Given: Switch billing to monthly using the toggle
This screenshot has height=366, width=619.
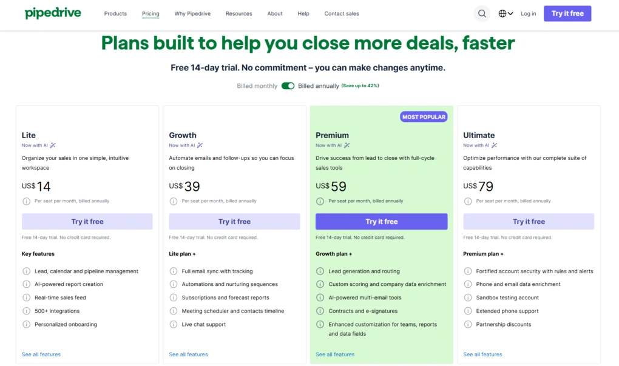Looking at the screenshot, I should [288, 85].
